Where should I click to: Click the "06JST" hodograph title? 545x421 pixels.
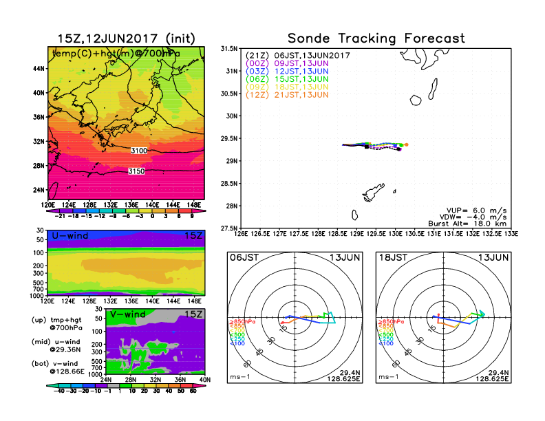tap(244, 258)
